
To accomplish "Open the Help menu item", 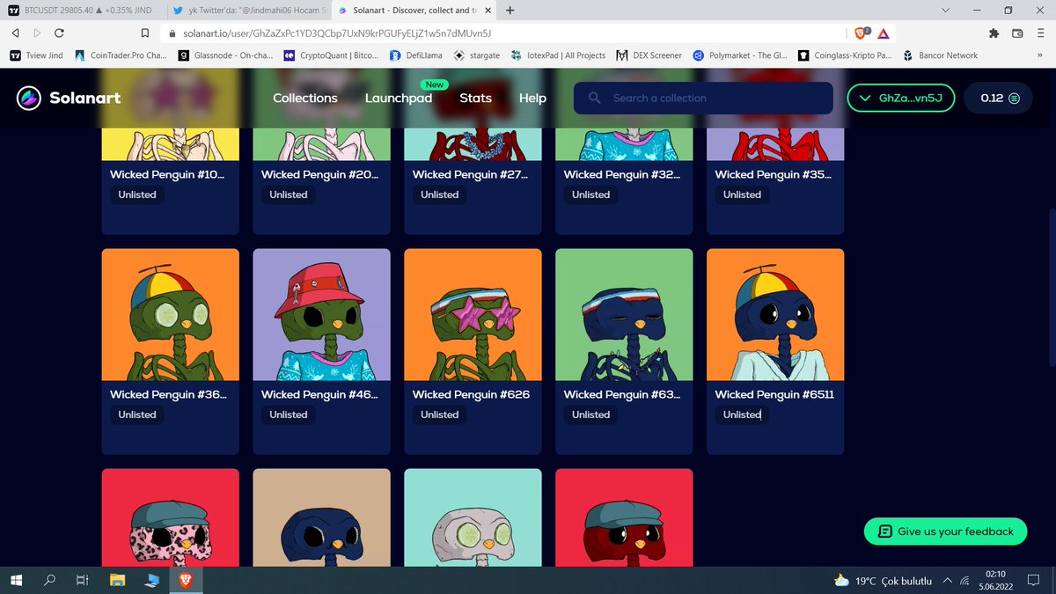I will (x=532, y=98).
